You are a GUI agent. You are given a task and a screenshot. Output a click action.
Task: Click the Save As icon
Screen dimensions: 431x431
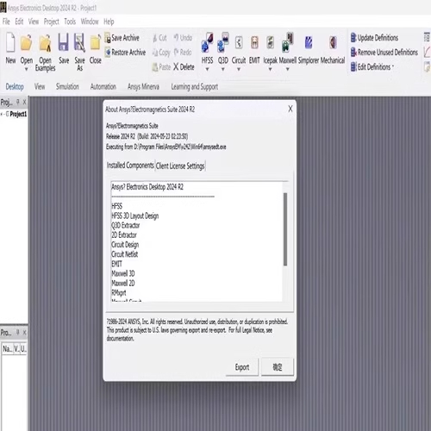tap(79, 43)
